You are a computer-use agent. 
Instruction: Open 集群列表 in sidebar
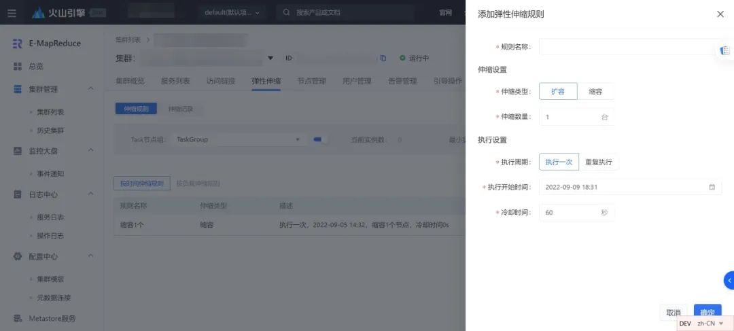(50, 112)
